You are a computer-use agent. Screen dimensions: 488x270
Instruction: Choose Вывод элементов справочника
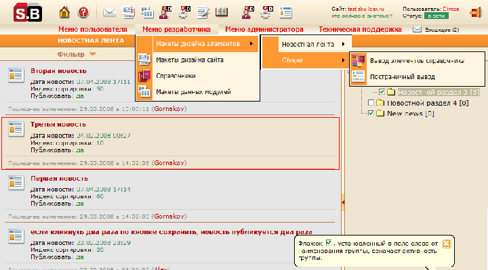pyautogui.click(x=417, y=61)
